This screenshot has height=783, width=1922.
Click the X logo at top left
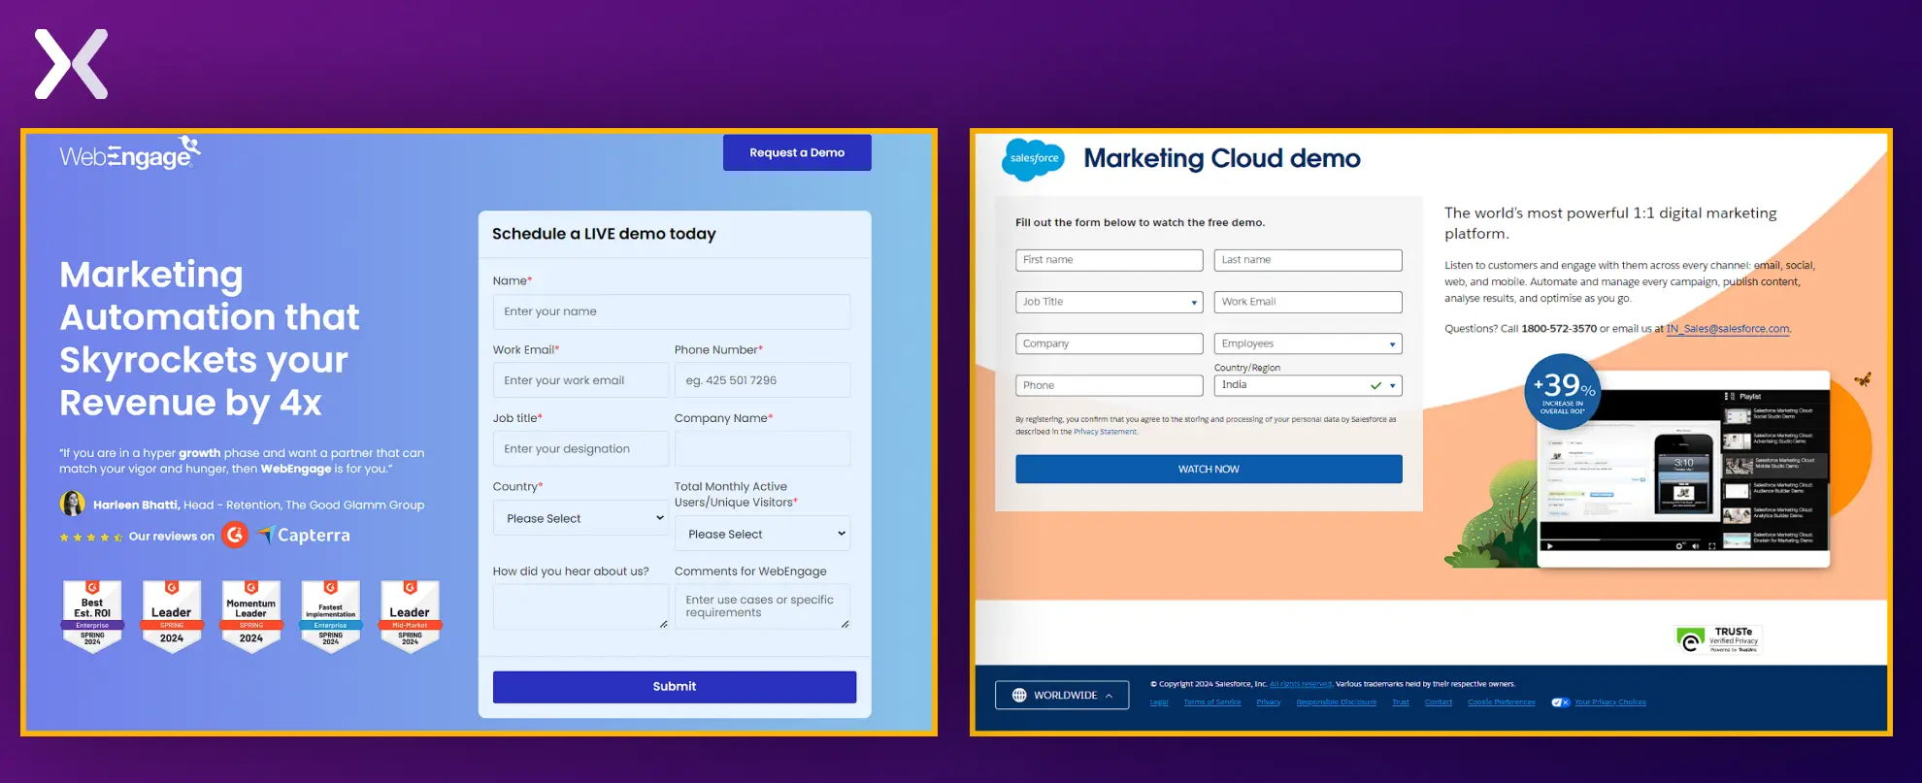(72, 64)
